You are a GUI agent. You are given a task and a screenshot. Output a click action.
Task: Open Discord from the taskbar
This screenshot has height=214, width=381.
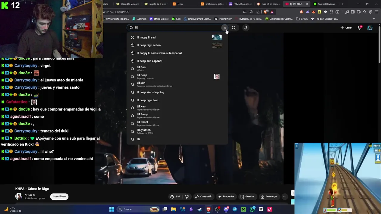pyautogui.click(x=226, y=209)
